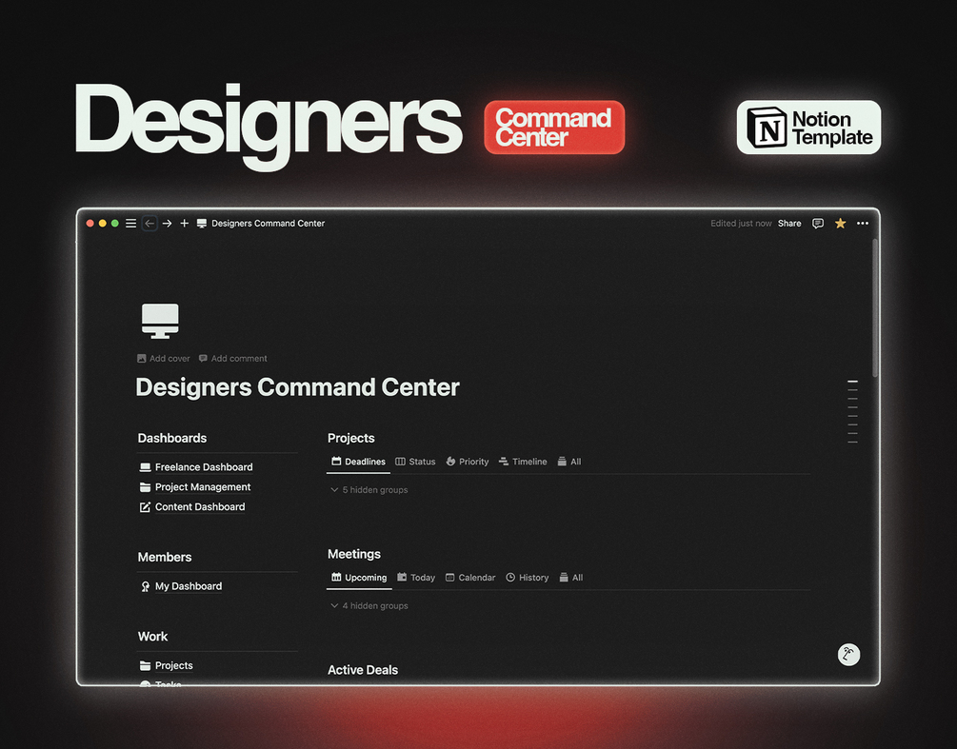
Task: Switch to the Priority tab in Projects
Action: click(x=468, y=462)
